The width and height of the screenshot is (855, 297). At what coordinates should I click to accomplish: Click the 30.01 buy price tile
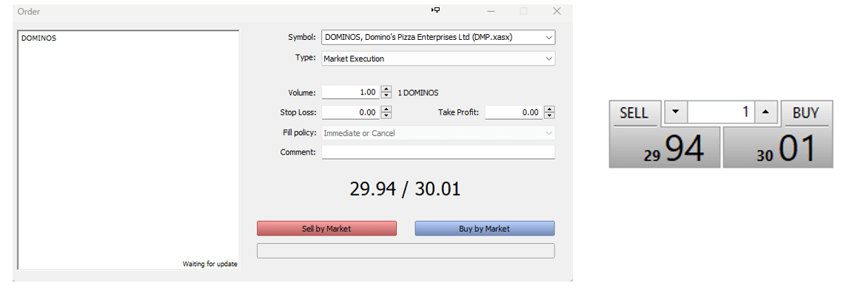(x=777, y=148)
